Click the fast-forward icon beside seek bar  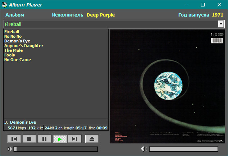10,149
